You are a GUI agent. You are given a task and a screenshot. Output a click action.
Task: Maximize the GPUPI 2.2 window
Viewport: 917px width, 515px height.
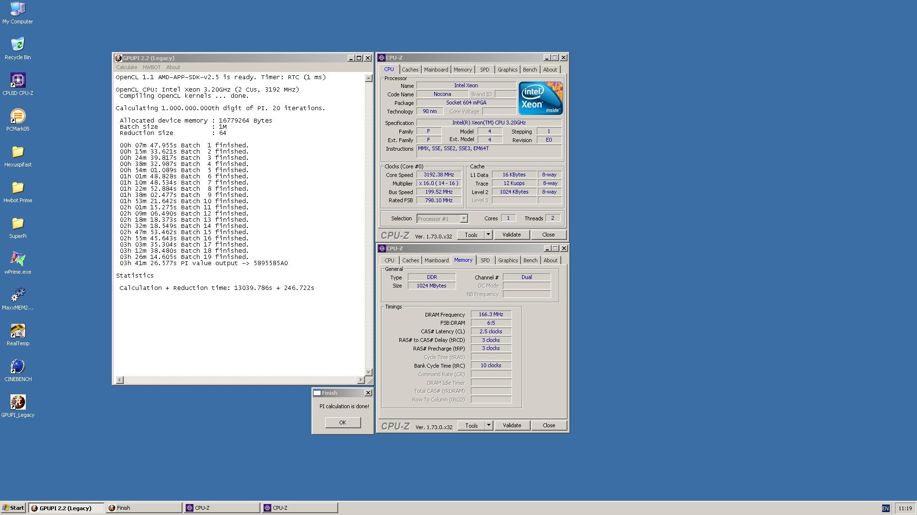pos(359,58)
